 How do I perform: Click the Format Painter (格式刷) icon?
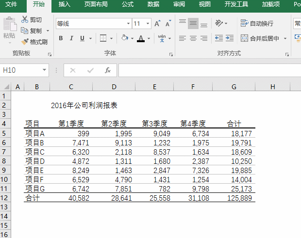(25, 42)
